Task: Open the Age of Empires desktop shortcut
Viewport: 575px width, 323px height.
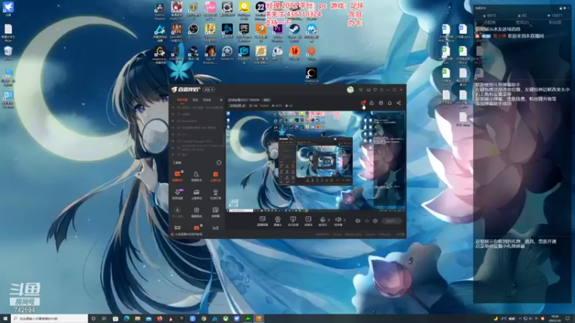Action: (210, 54)
